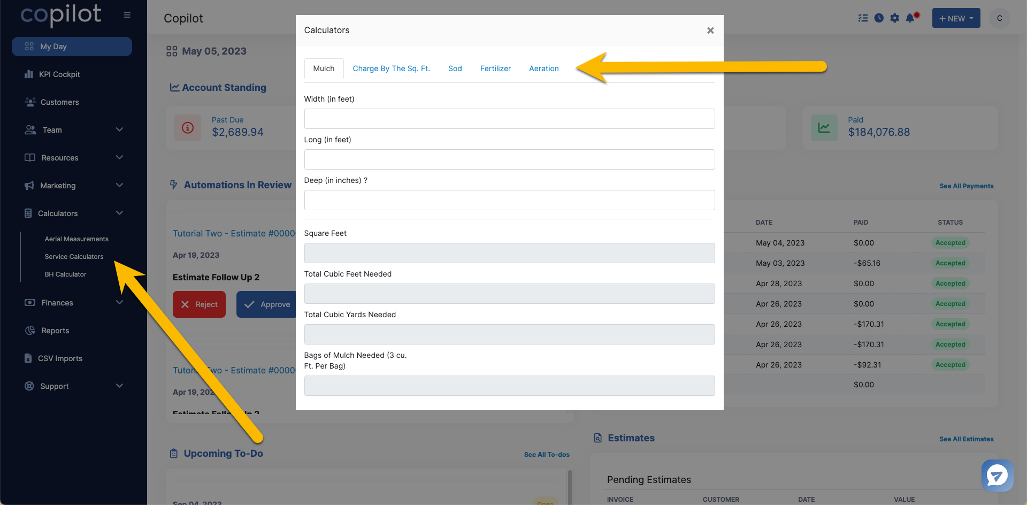Screen dimensions: 1027x505
Task: Expand the Support menu chevron
Action: (x=119, y=386)
